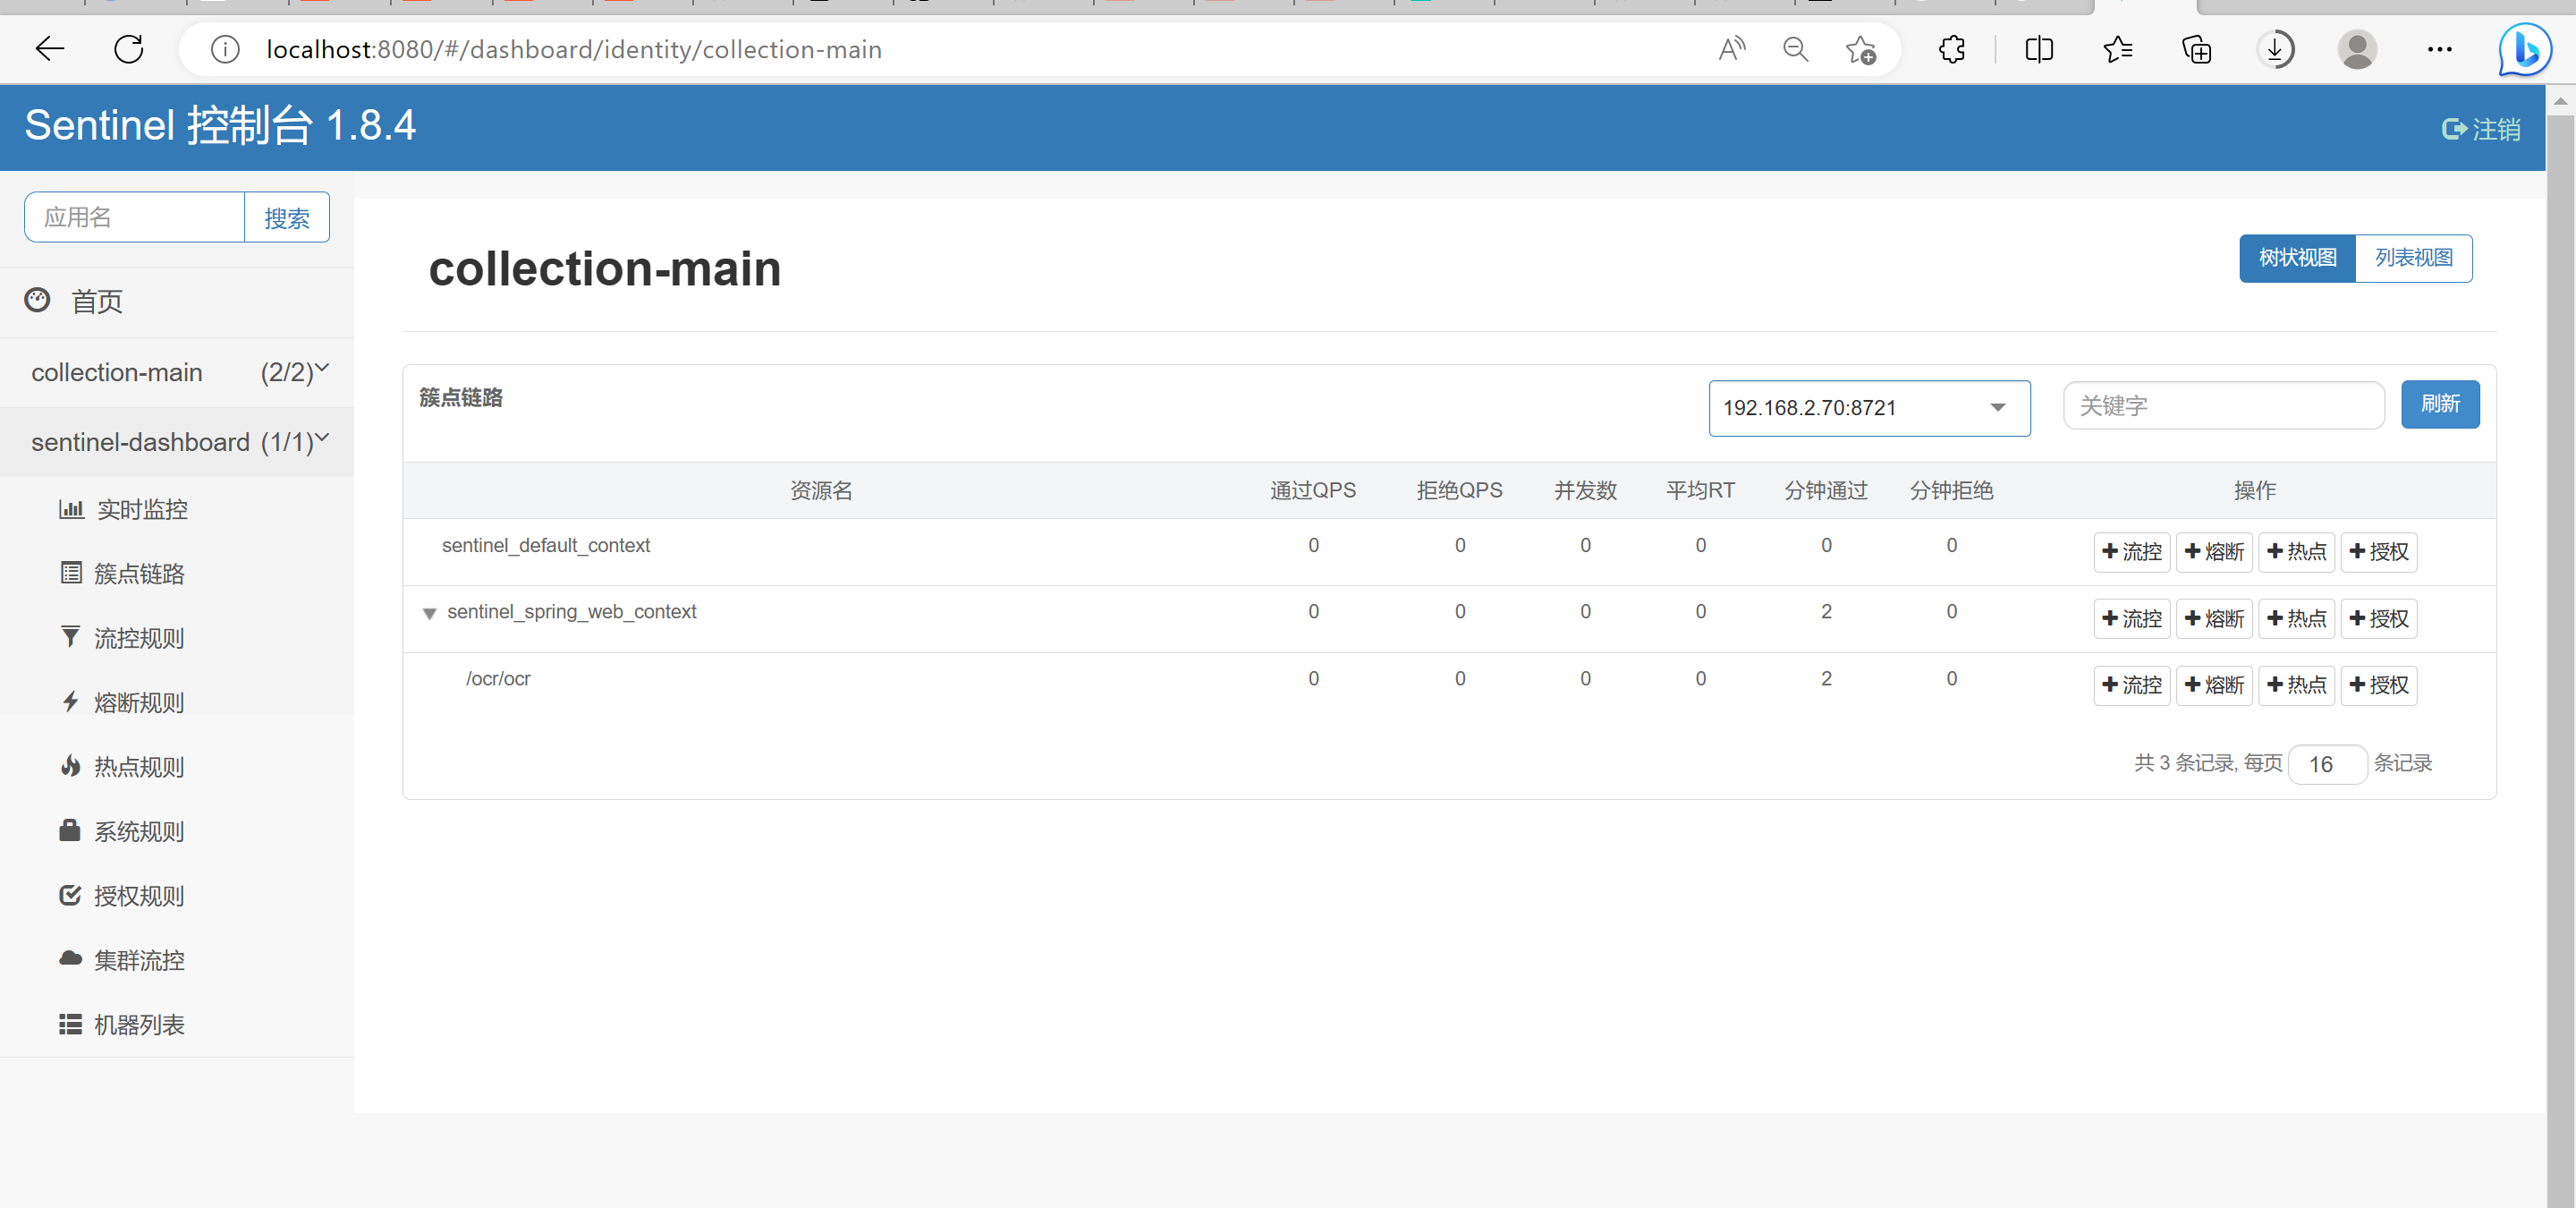Click the 刷新 (refresh) button

[x=2440, y=404]
